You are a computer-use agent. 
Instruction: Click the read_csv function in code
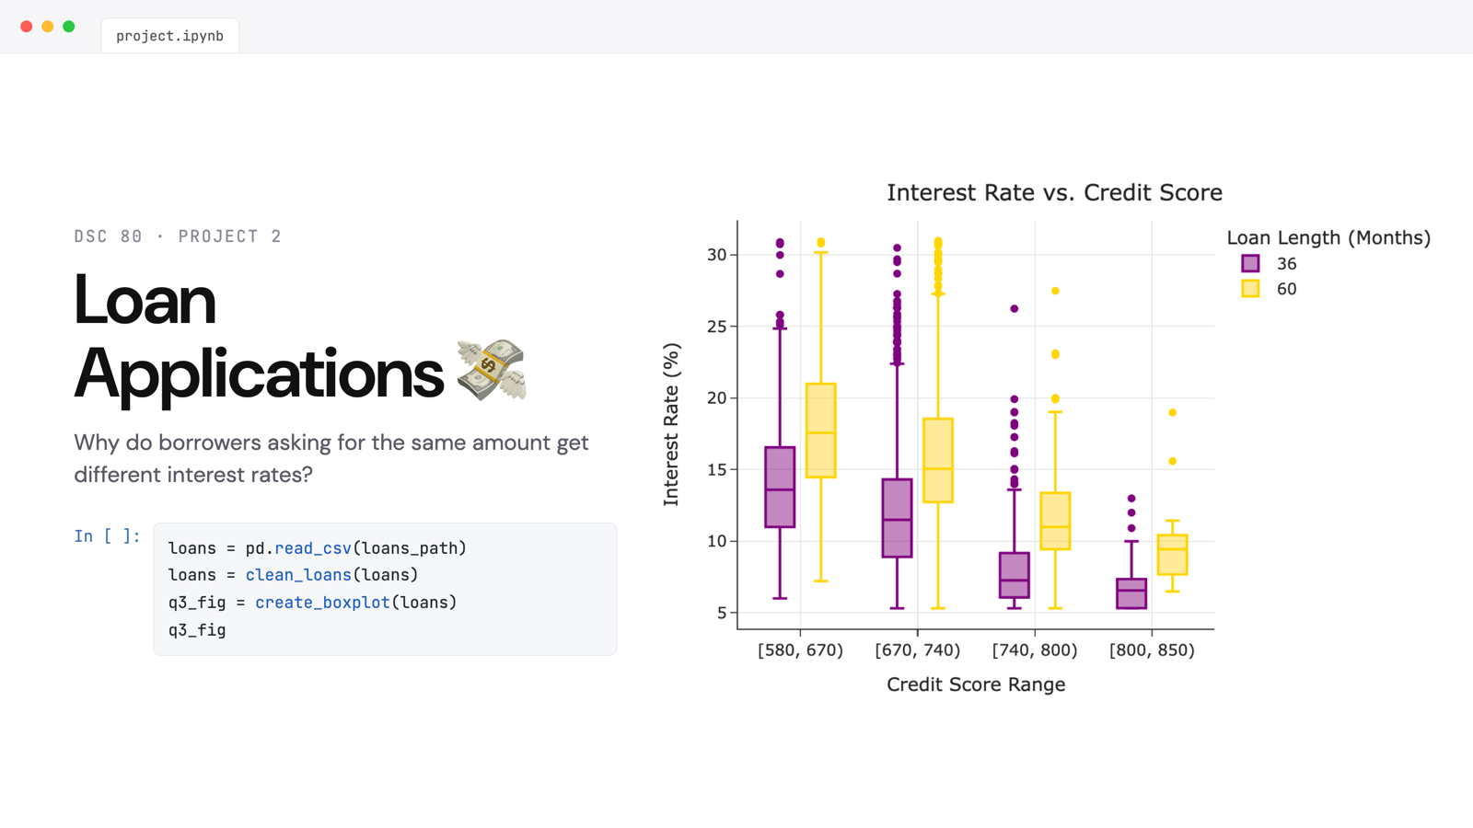313,548
